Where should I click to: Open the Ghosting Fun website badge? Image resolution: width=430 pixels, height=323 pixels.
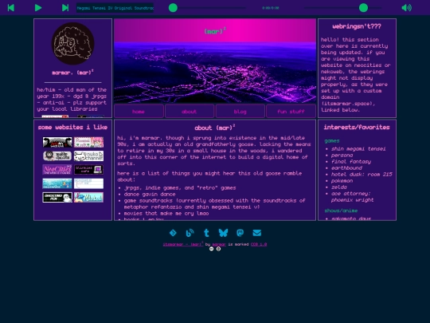click(57, 197)
